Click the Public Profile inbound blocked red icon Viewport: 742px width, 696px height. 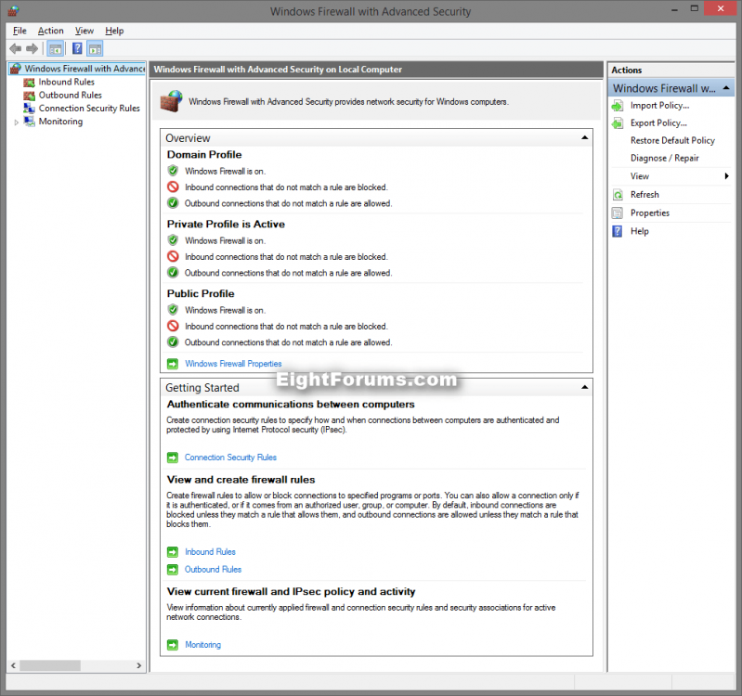coord(173,326)
